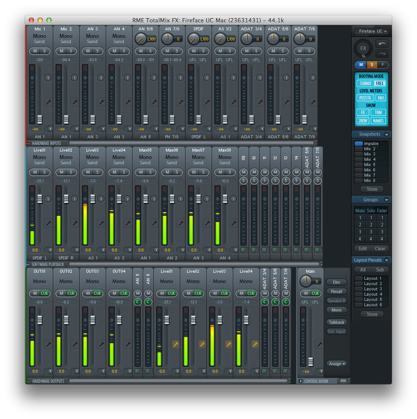Image resolution: width=417 pixels, height=419 pixels.
Task: Enable the Talkback button
Action: tap(336, 322)
